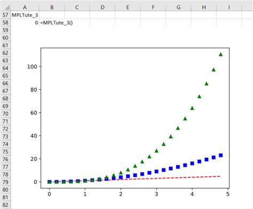Select column H header
Screen dimensions: 253x209
click(x=204, y=7)
